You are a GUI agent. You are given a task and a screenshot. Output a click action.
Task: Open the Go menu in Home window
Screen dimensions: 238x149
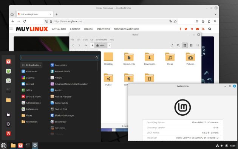(x=92, y=40)
